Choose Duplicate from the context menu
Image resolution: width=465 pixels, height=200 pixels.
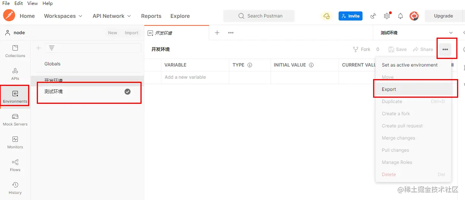pos(413,102)
